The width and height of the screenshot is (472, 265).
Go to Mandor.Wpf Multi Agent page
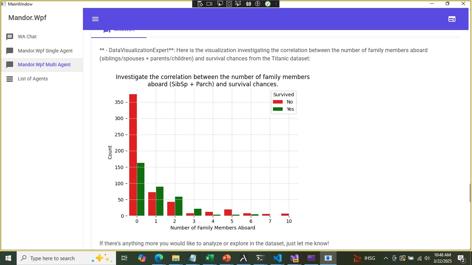click(44, 65)
